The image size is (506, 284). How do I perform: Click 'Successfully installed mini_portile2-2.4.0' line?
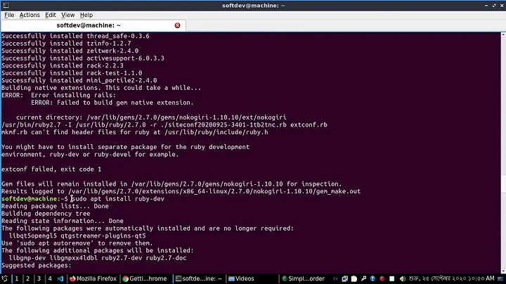tap(79, 80)
